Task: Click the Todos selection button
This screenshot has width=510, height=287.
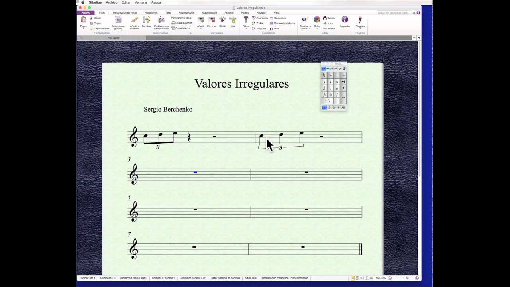Action: (257, 23)
